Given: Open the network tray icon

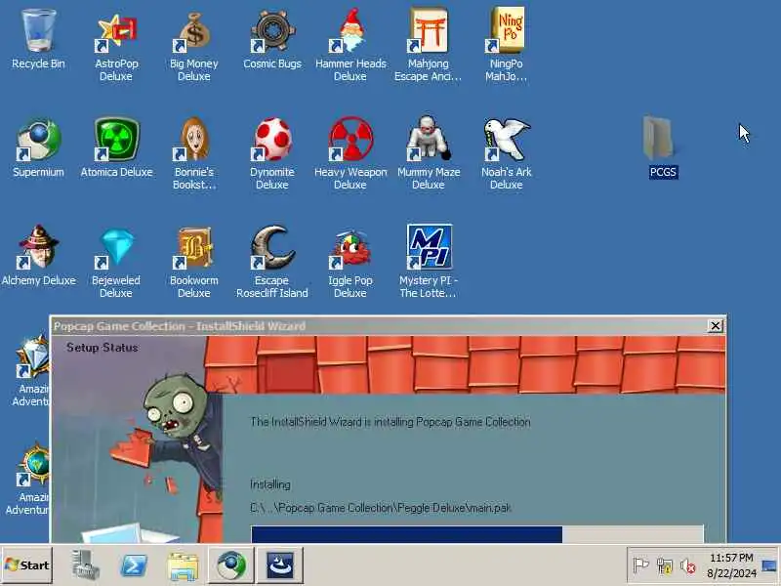Looking at the screenshot, I should (665, 566).
